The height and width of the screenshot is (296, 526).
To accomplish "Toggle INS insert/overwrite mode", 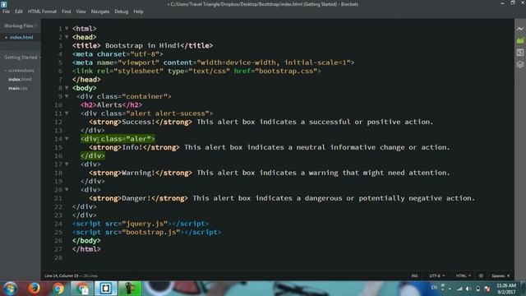I will 414,275.
